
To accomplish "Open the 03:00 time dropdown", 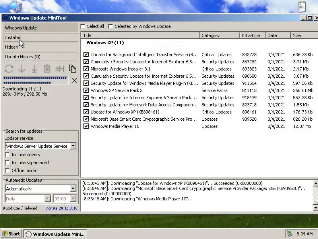I will coord(73,198).
